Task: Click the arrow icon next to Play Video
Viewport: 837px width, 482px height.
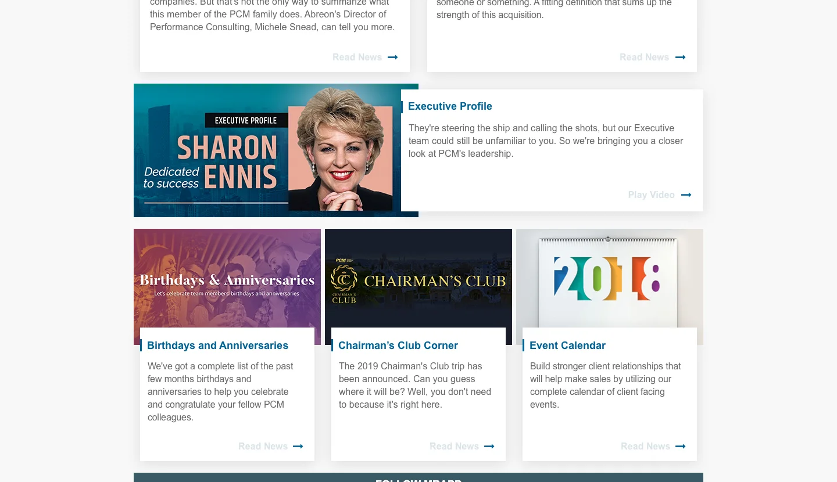Action: (686, 195)
